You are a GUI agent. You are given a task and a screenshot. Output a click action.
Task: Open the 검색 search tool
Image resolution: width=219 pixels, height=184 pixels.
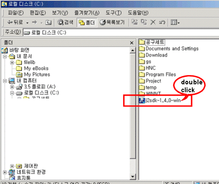[65, 22]
